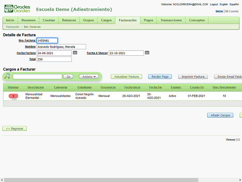Screen dimensions: 242x182
Task: Click the Regresar back button
Action: [15, 129]
